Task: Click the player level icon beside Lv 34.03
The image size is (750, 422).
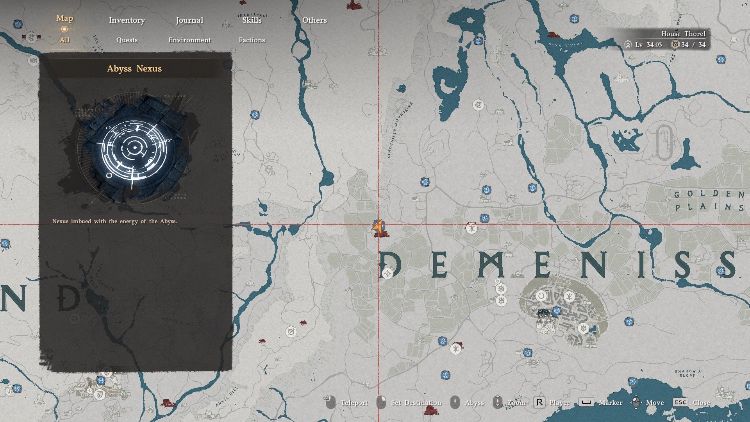Action: point(628,45)
